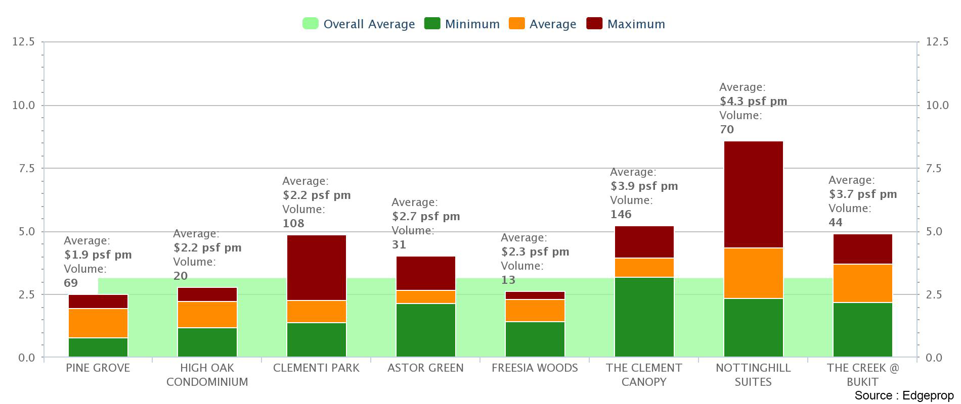The width and height of the screenshot is (961, 404).
Task: Select Pine Grove orange average segment
Action: pyautogui.click(x=98, y=323)
